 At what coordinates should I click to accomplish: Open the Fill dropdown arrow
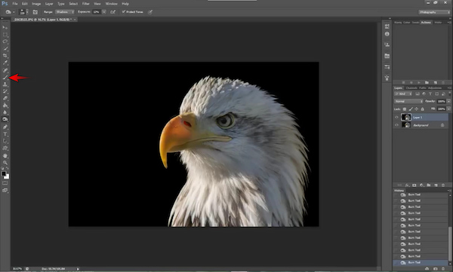[x=448, y=109]
